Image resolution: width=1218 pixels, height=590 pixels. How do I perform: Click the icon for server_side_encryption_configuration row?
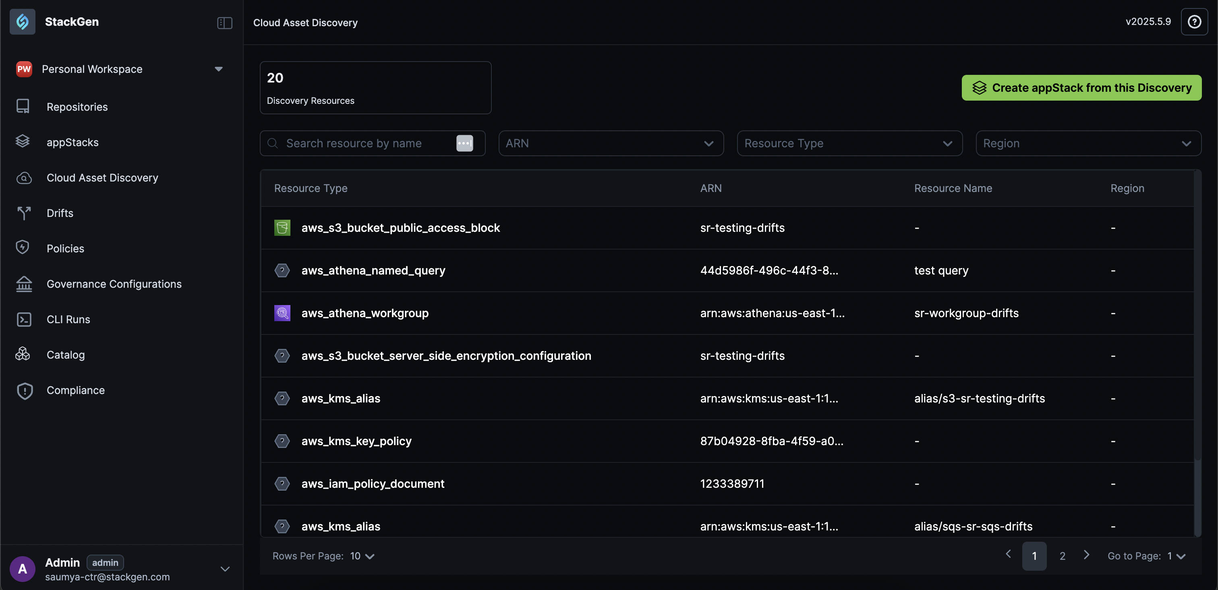click(x=282, y=356)
